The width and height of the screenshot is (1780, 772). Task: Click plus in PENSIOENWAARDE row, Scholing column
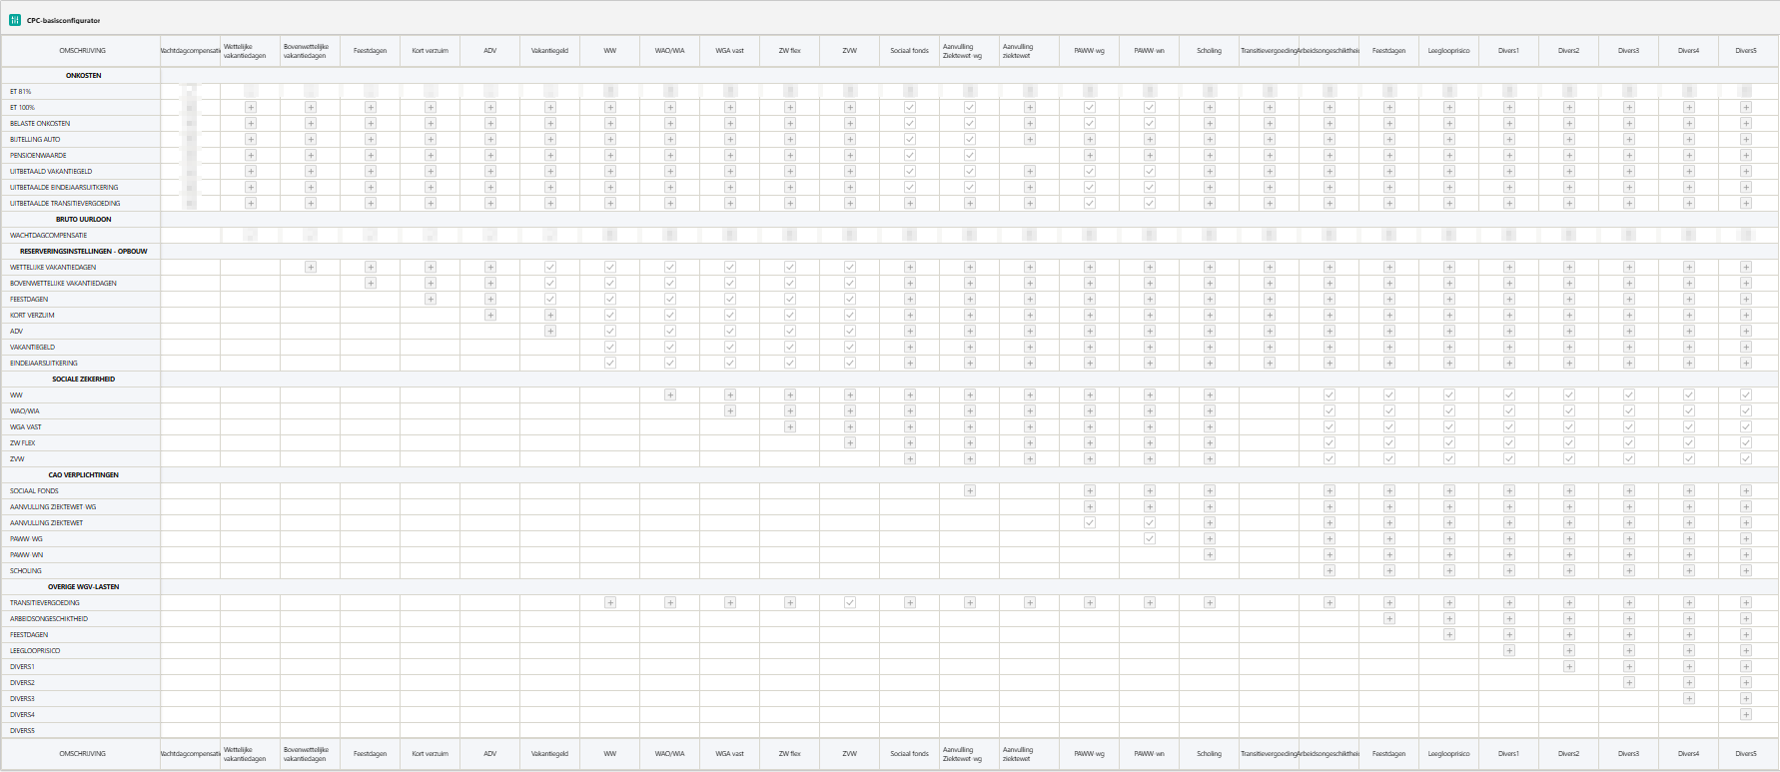click(1210, 156)
